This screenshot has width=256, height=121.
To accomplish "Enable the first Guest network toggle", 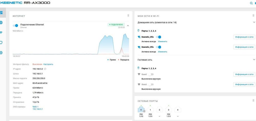I will [151, 74].
